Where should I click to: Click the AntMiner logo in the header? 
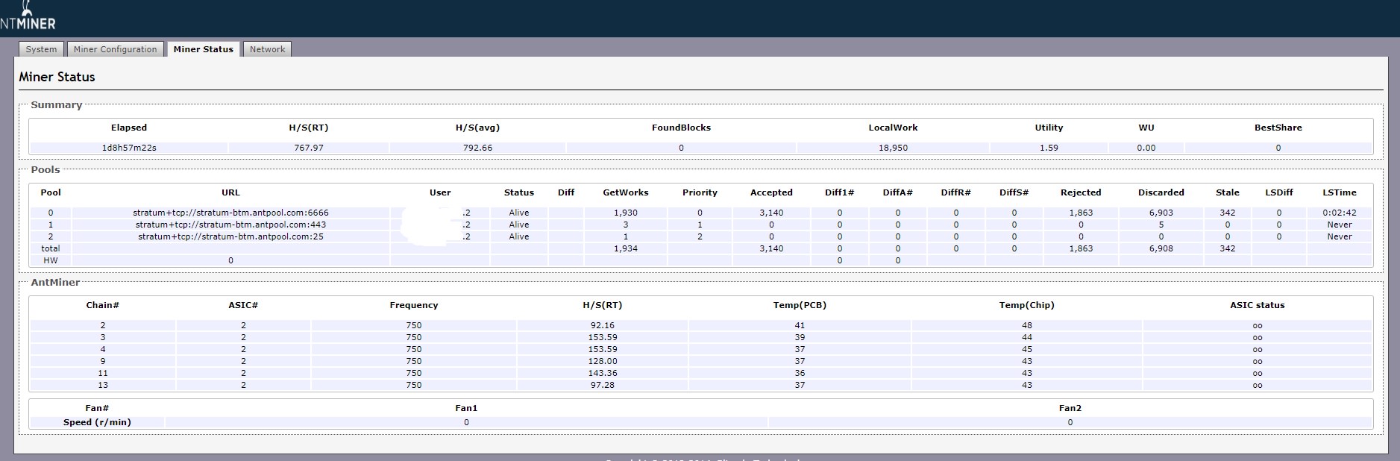(x=28, y=16)
